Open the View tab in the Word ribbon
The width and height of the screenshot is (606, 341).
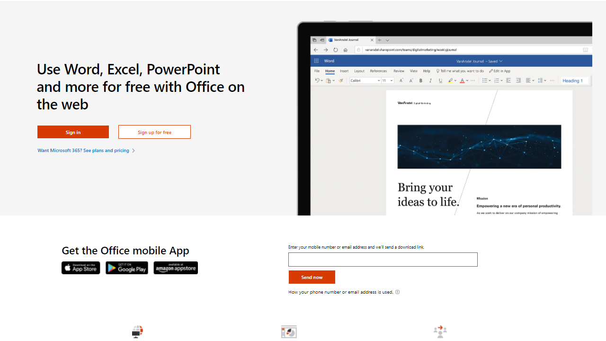[414, 71]
